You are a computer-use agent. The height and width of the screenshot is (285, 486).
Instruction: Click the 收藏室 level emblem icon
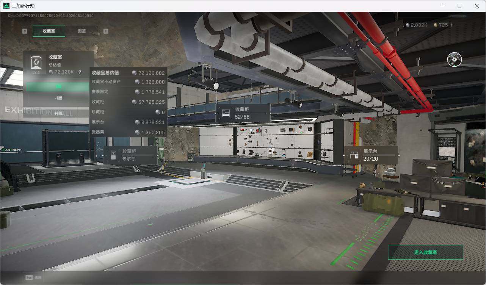36,64
